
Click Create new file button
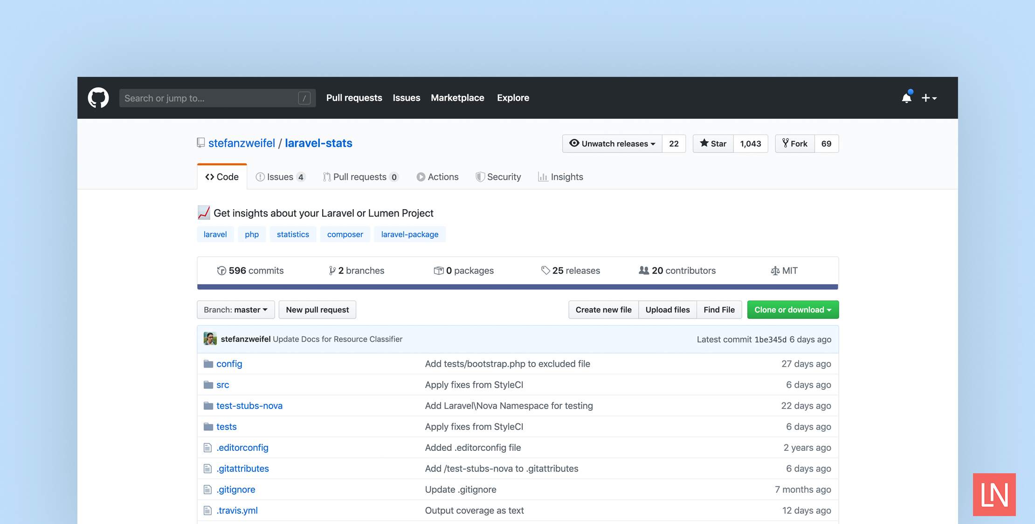pyautogui.click(x=603, y=310)
